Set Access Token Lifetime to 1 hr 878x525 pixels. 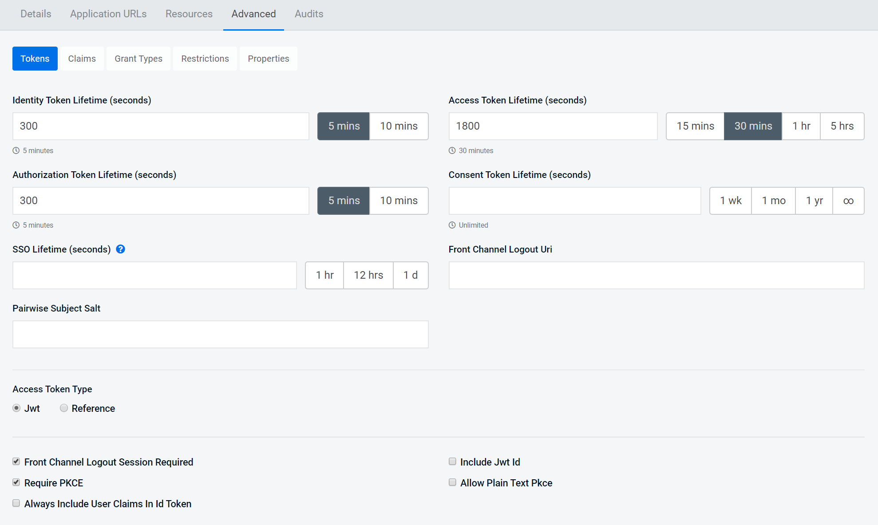click(801, 126)
